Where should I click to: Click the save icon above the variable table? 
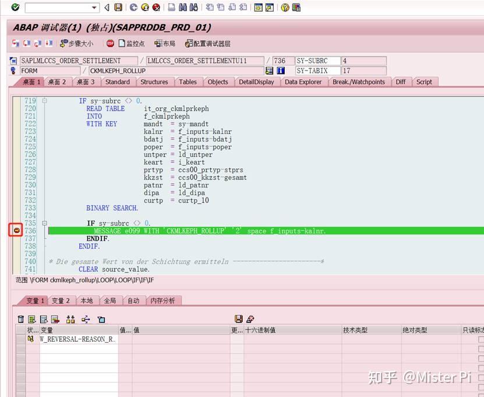click(239, 318)
